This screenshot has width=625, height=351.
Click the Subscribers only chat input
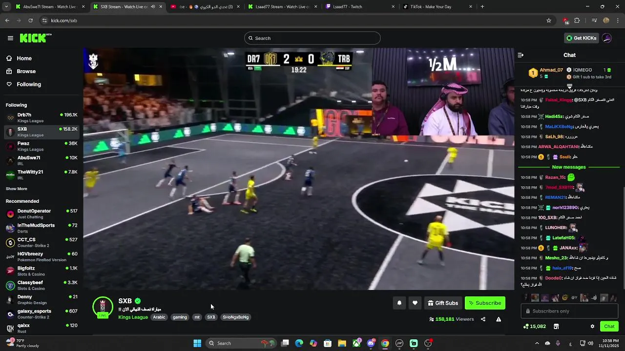click(x=569, y=311)
